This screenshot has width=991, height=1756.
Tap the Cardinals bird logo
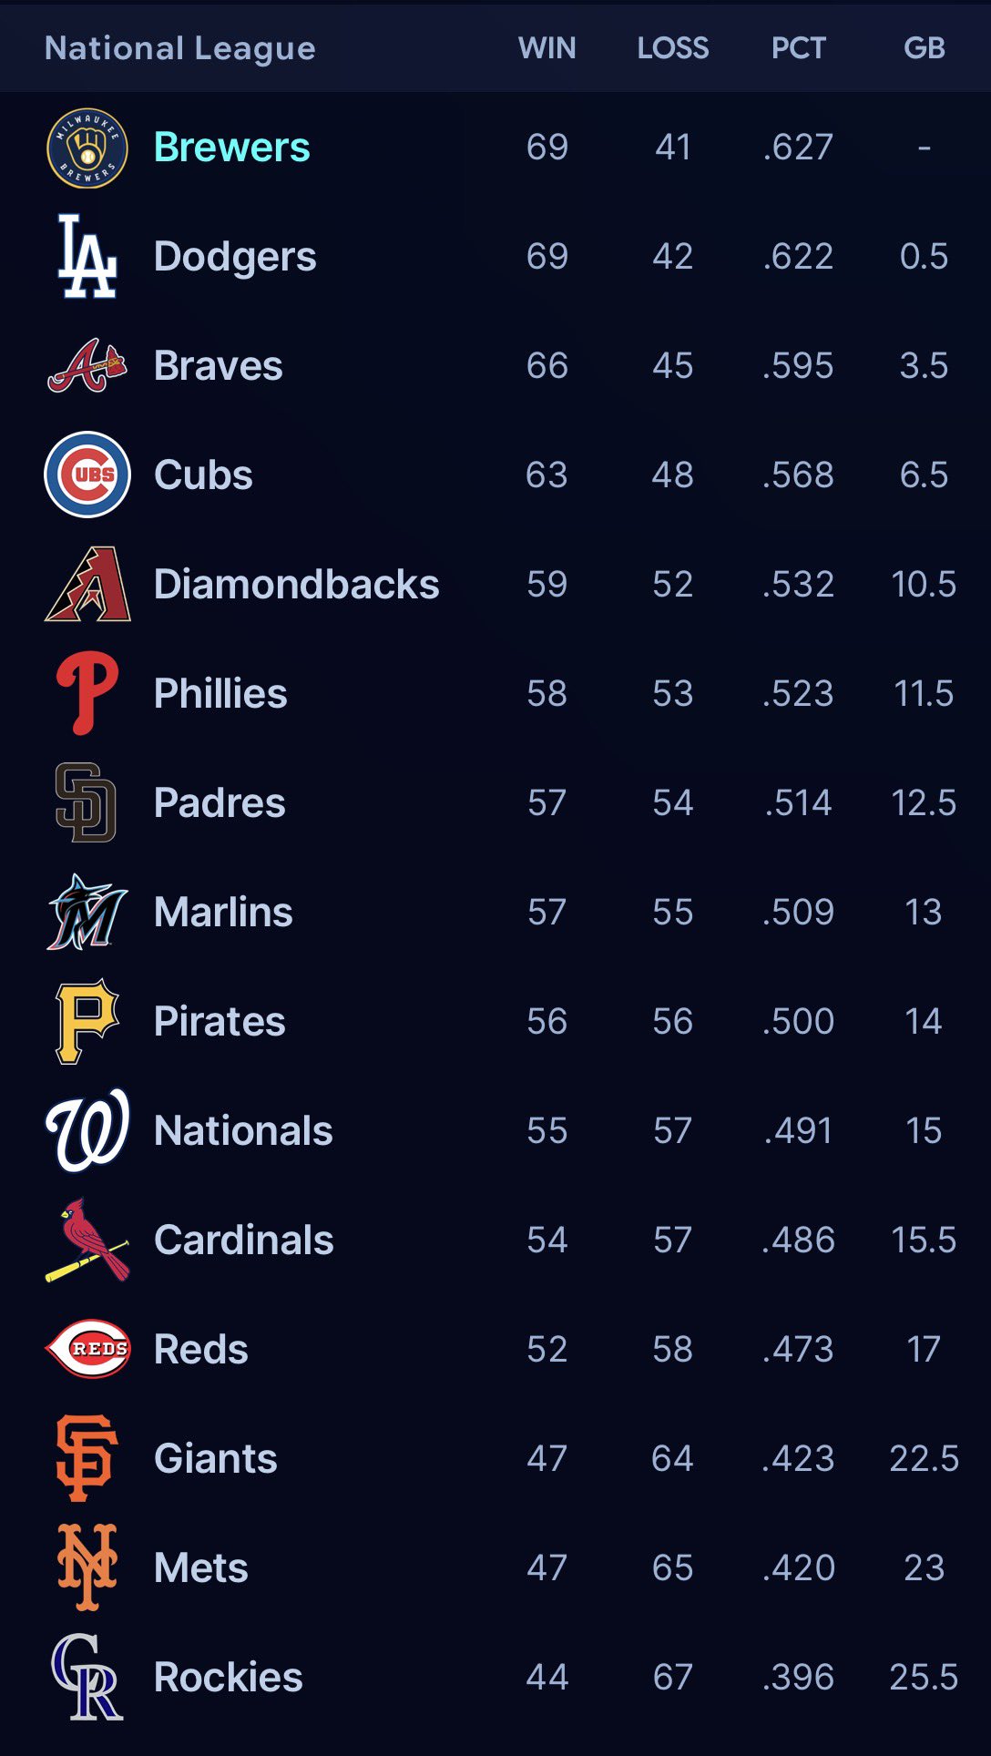[x=87, y=1240]
